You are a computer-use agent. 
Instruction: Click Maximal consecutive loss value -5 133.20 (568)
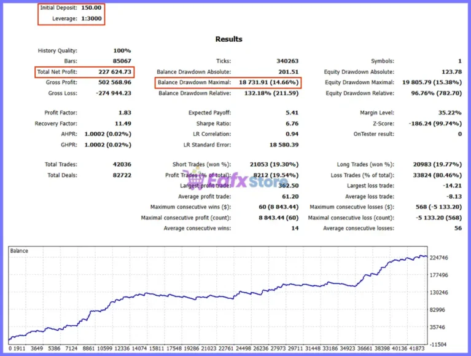(438, 218)
